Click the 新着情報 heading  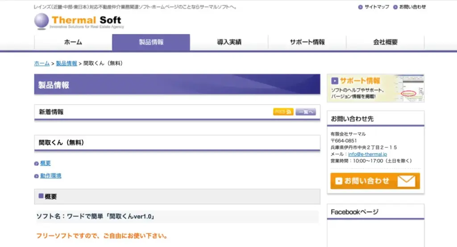click(x=51, y=112)
